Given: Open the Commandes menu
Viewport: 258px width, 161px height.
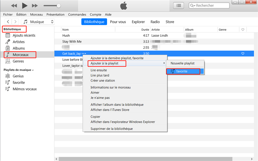Looking at the screenshot, I should point(77,14).
